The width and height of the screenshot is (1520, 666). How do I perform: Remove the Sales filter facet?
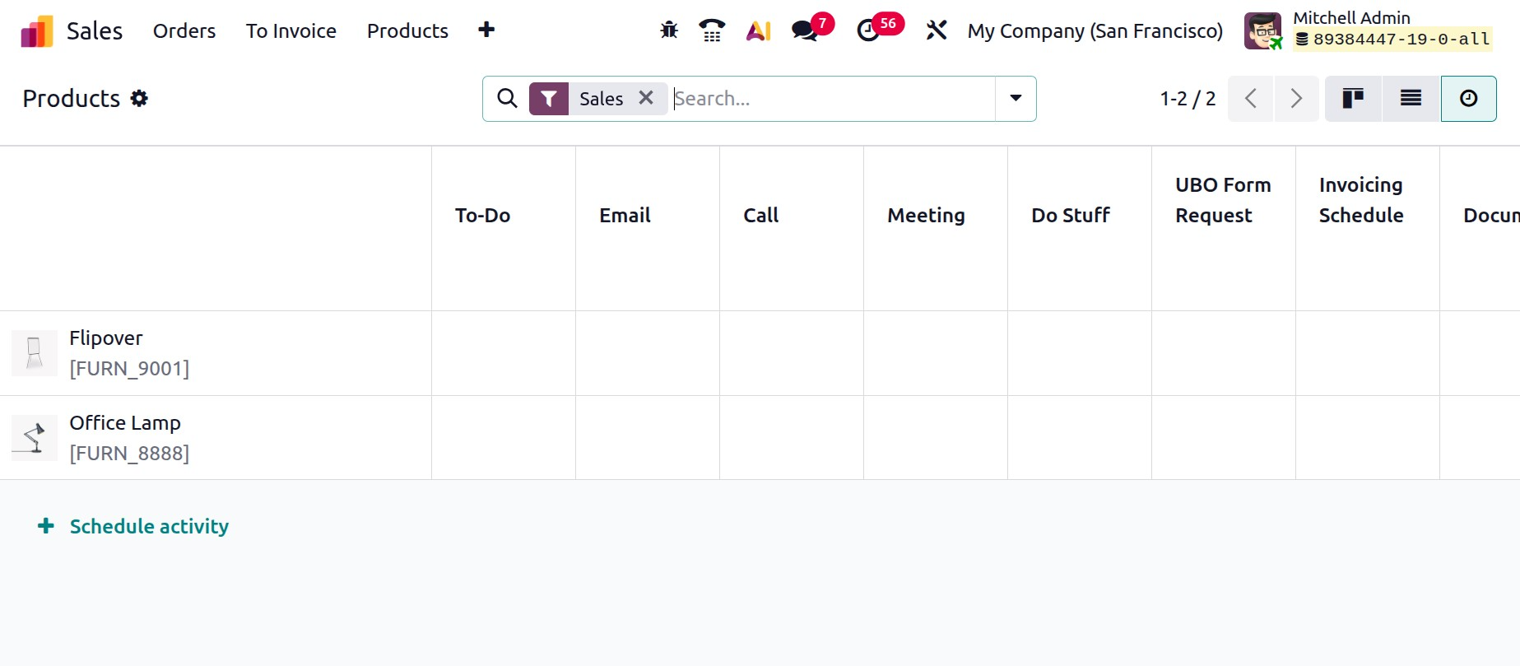pos(646,98)
